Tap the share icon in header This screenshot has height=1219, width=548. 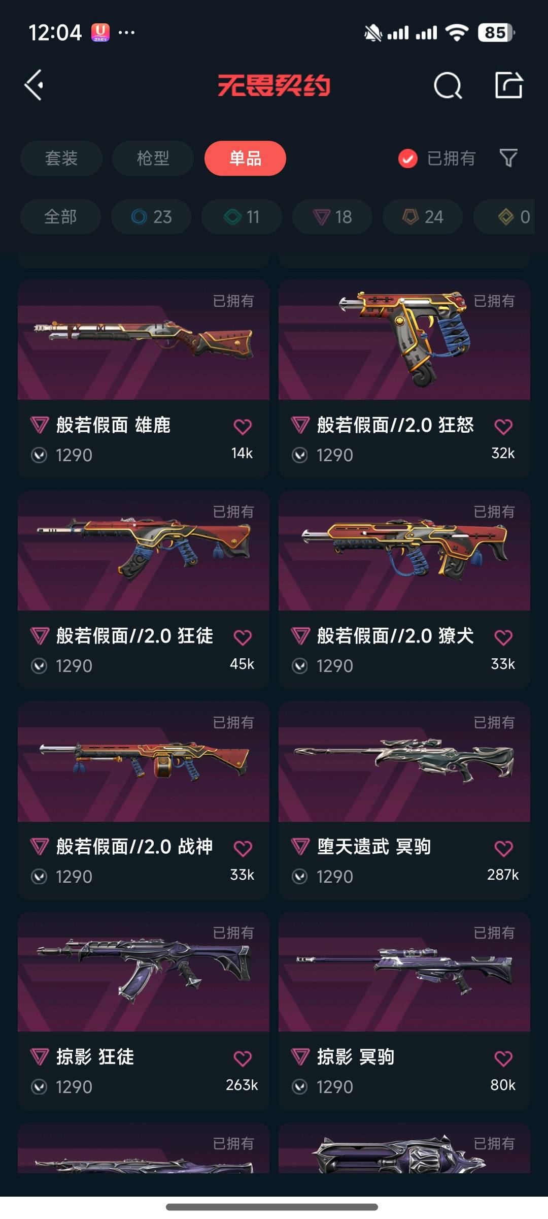(509, 85)
